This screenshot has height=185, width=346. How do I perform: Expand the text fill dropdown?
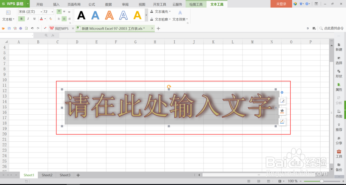pyautogui.click(x=170, y=11)
